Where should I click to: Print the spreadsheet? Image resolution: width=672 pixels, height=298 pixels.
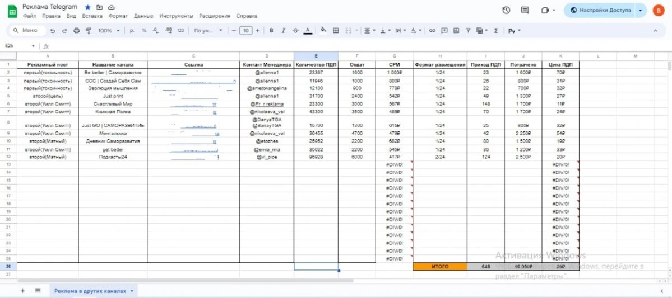coord(77,30)
